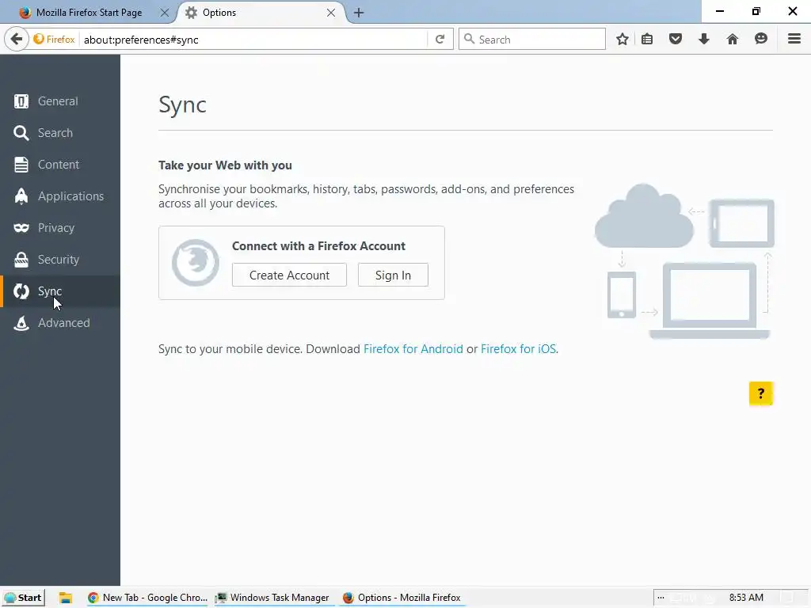
Task: Click the Options tab gear icon
Action: 192,13
